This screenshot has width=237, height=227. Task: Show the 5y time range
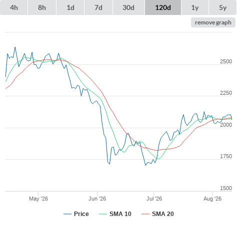point(222,7)
